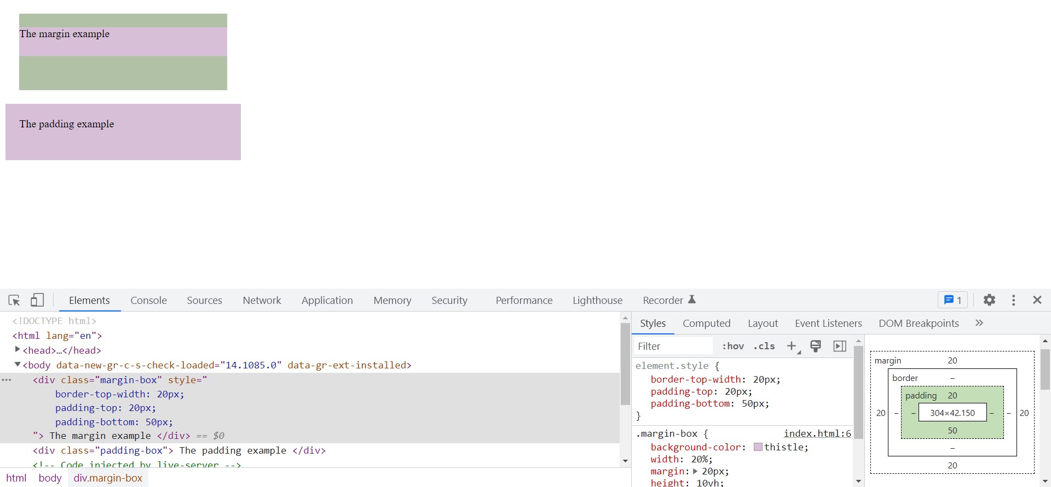Click the height 10vh property value
The image size is (1051, 487).
(708, 483)
